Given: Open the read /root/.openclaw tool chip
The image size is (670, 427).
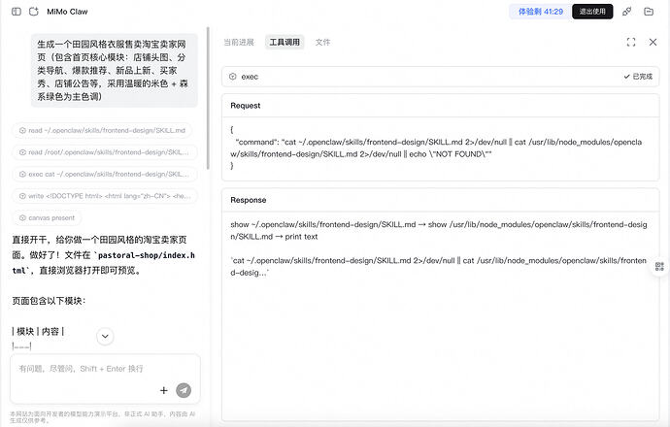Looking at the screenshot, I should click(105, 152).
